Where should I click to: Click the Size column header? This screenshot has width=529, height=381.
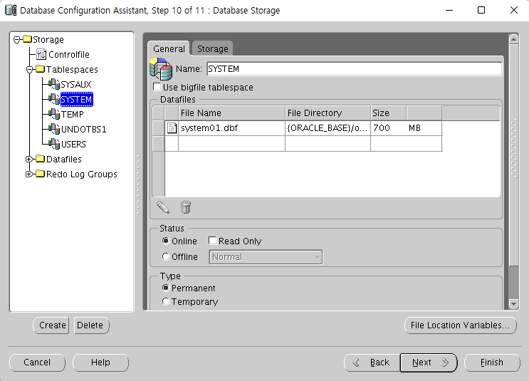coord(388,113)
